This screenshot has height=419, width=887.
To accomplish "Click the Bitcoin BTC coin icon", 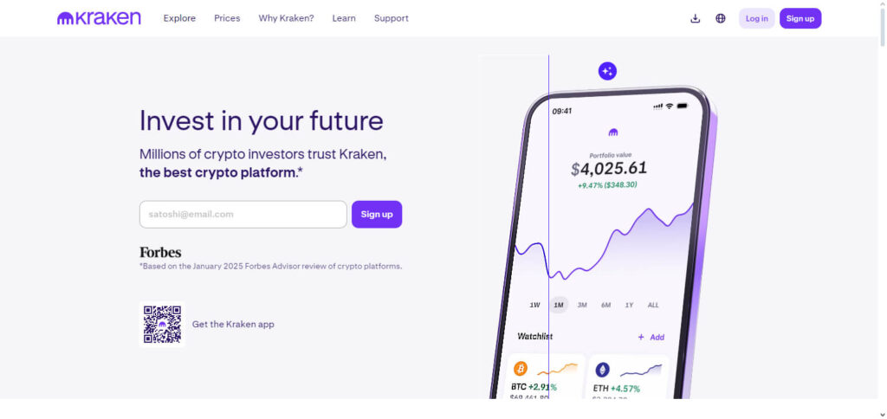I will [520, 370].
